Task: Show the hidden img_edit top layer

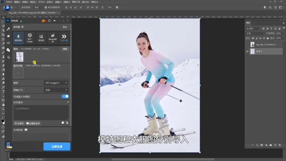Action: (247, 45)
